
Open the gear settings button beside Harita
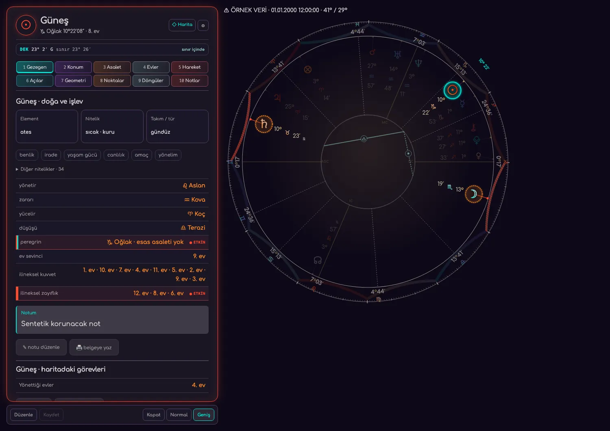(x=203, y=25)
